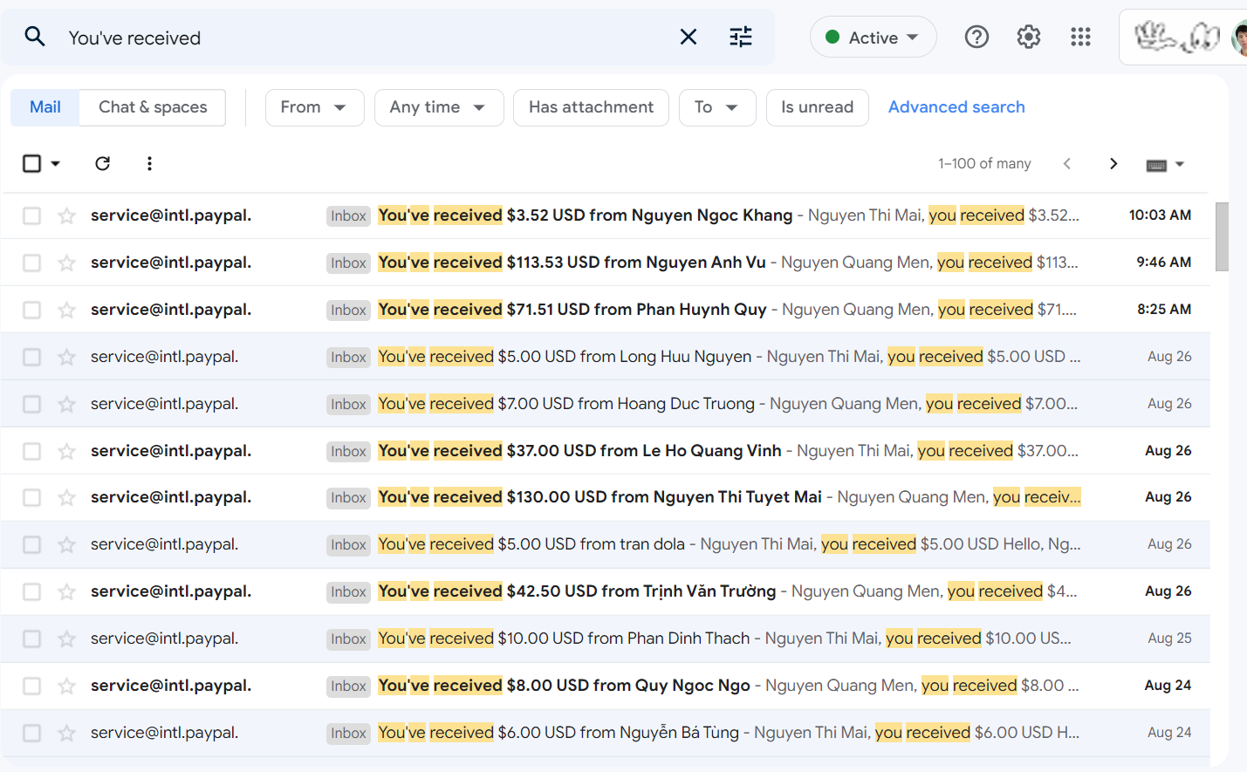This screenshot has width=1247, height=772.
Task: Open the Advanced search link
Action: (956, 107)
